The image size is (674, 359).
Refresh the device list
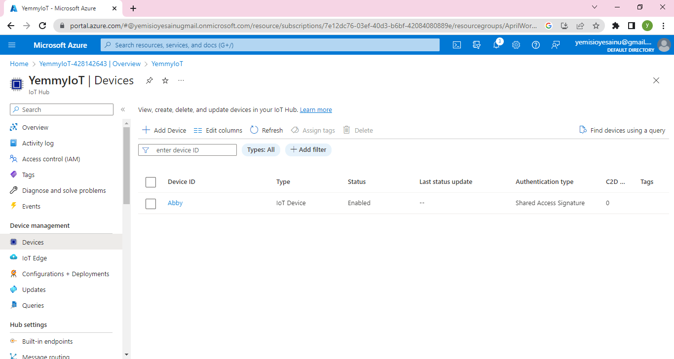click(x=266, y=130)
